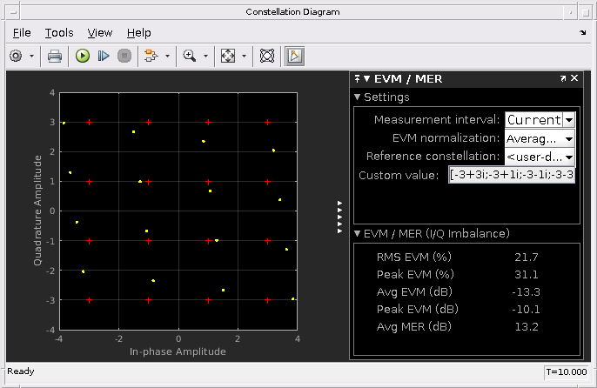Collapse the EVM / MER (I/Q Imbalance) section
Image resolution: width=597 pixels, height=388 pixels.
tap(357, 233)
